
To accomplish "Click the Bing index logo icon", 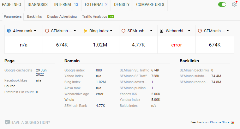I will 85,31.
